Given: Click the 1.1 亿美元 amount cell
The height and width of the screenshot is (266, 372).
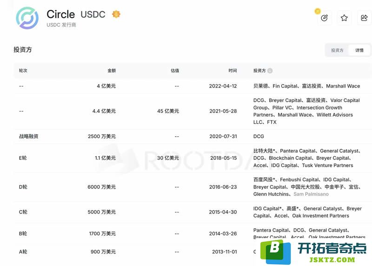Looking at the screenshot, I should click(106, 158).
